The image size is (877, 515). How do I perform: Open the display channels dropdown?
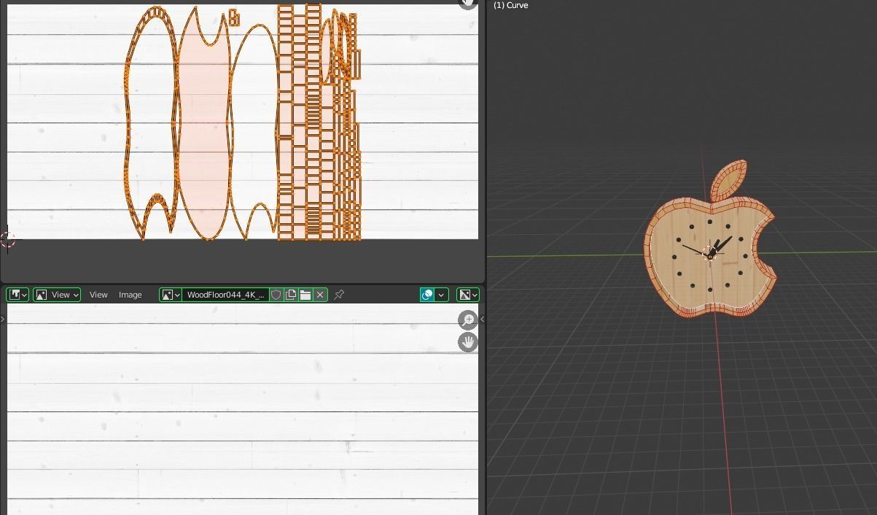[x=468, y=295]
